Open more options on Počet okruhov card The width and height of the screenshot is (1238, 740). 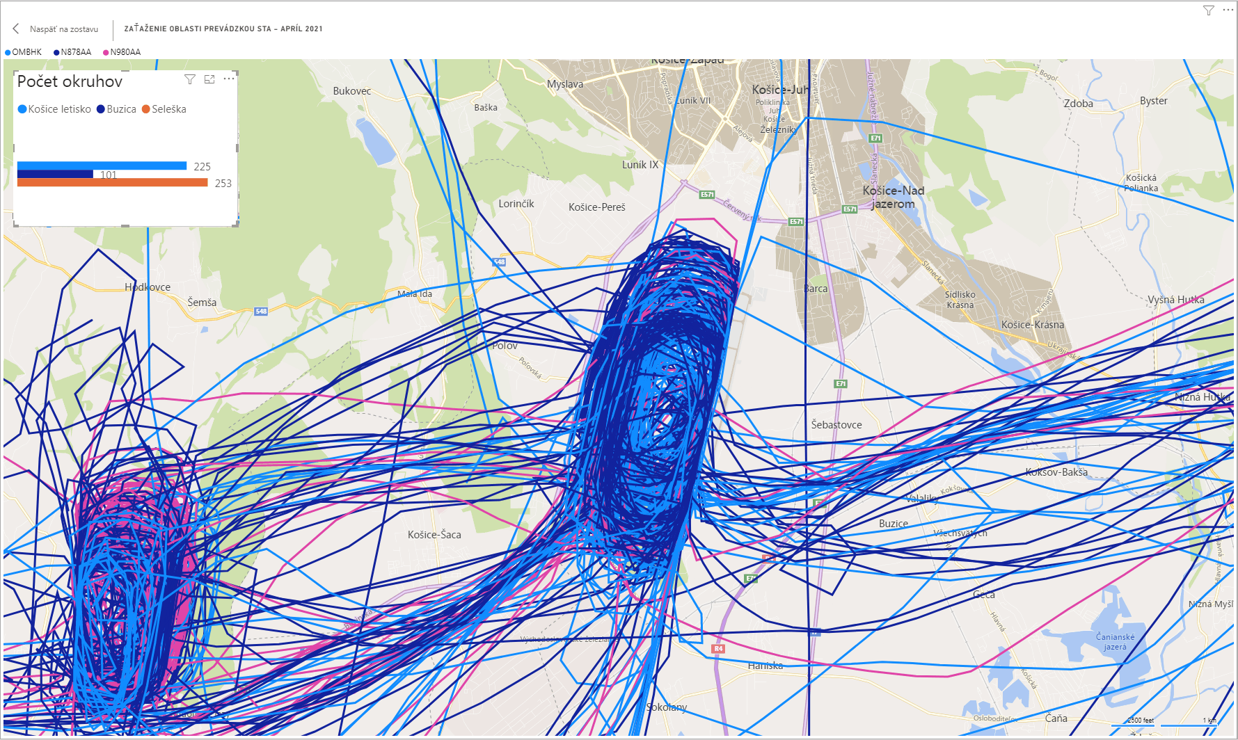coord(229,79)
